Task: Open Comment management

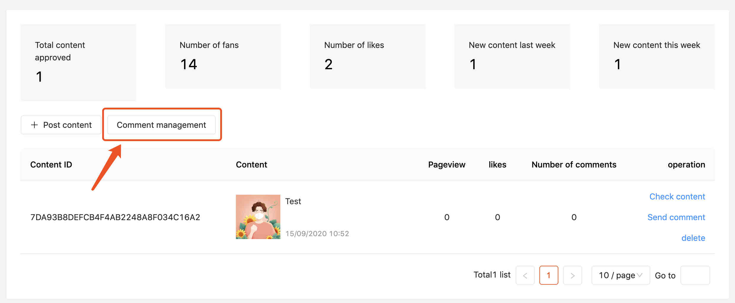Action: [161, 125]
